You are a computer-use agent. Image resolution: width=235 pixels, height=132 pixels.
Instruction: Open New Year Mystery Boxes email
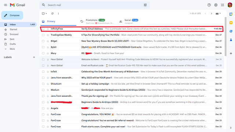coord(132,41)
